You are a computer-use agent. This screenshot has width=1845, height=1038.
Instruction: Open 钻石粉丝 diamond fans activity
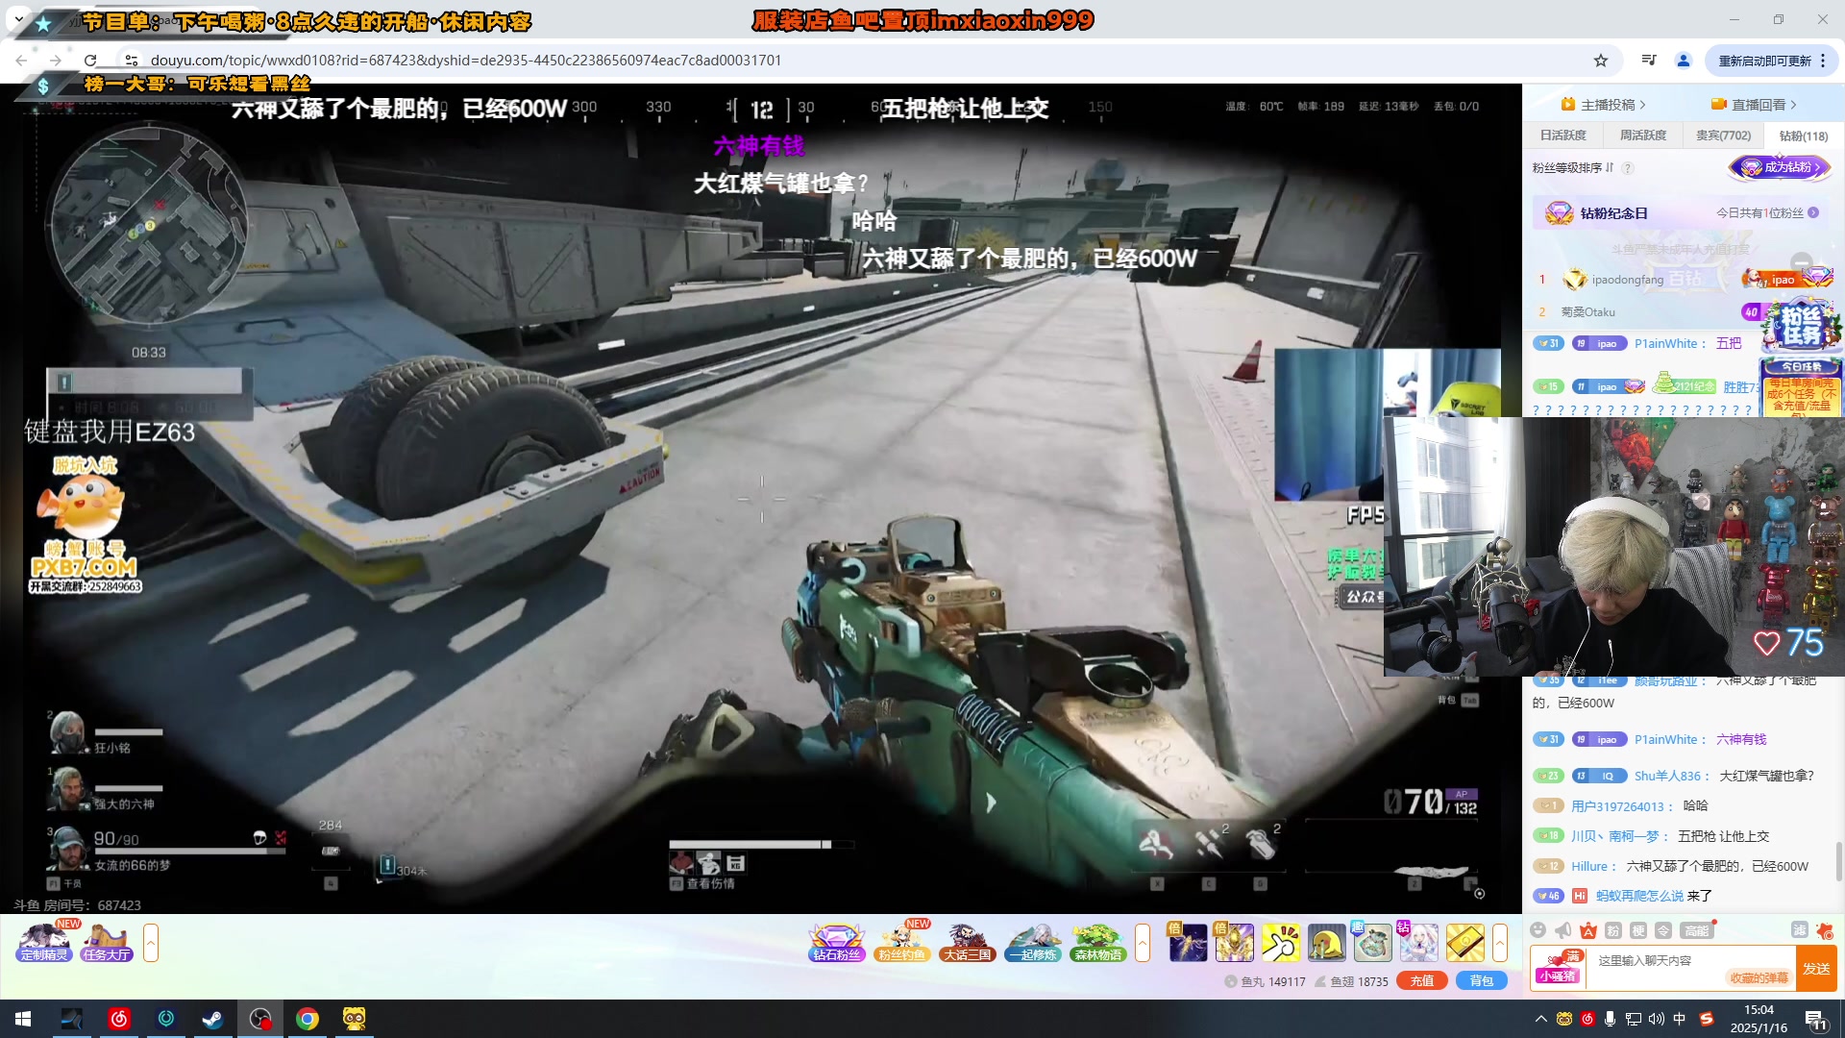tap(837, 942)
